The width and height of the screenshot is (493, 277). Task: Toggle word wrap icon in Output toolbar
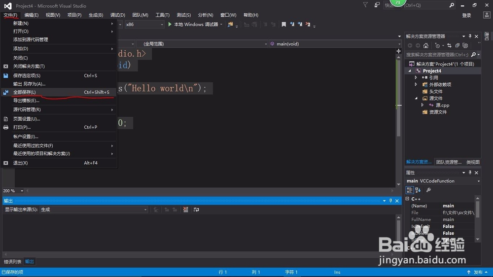click(x=196, y=209)
